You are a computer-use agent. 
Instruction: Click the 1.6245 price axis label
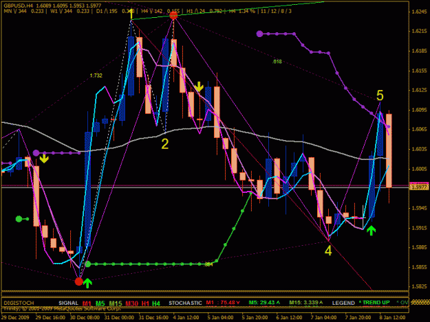(x=419, y=11)
